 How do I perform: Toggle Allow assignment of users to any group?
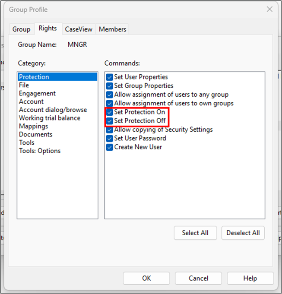[x=110, y=95]
